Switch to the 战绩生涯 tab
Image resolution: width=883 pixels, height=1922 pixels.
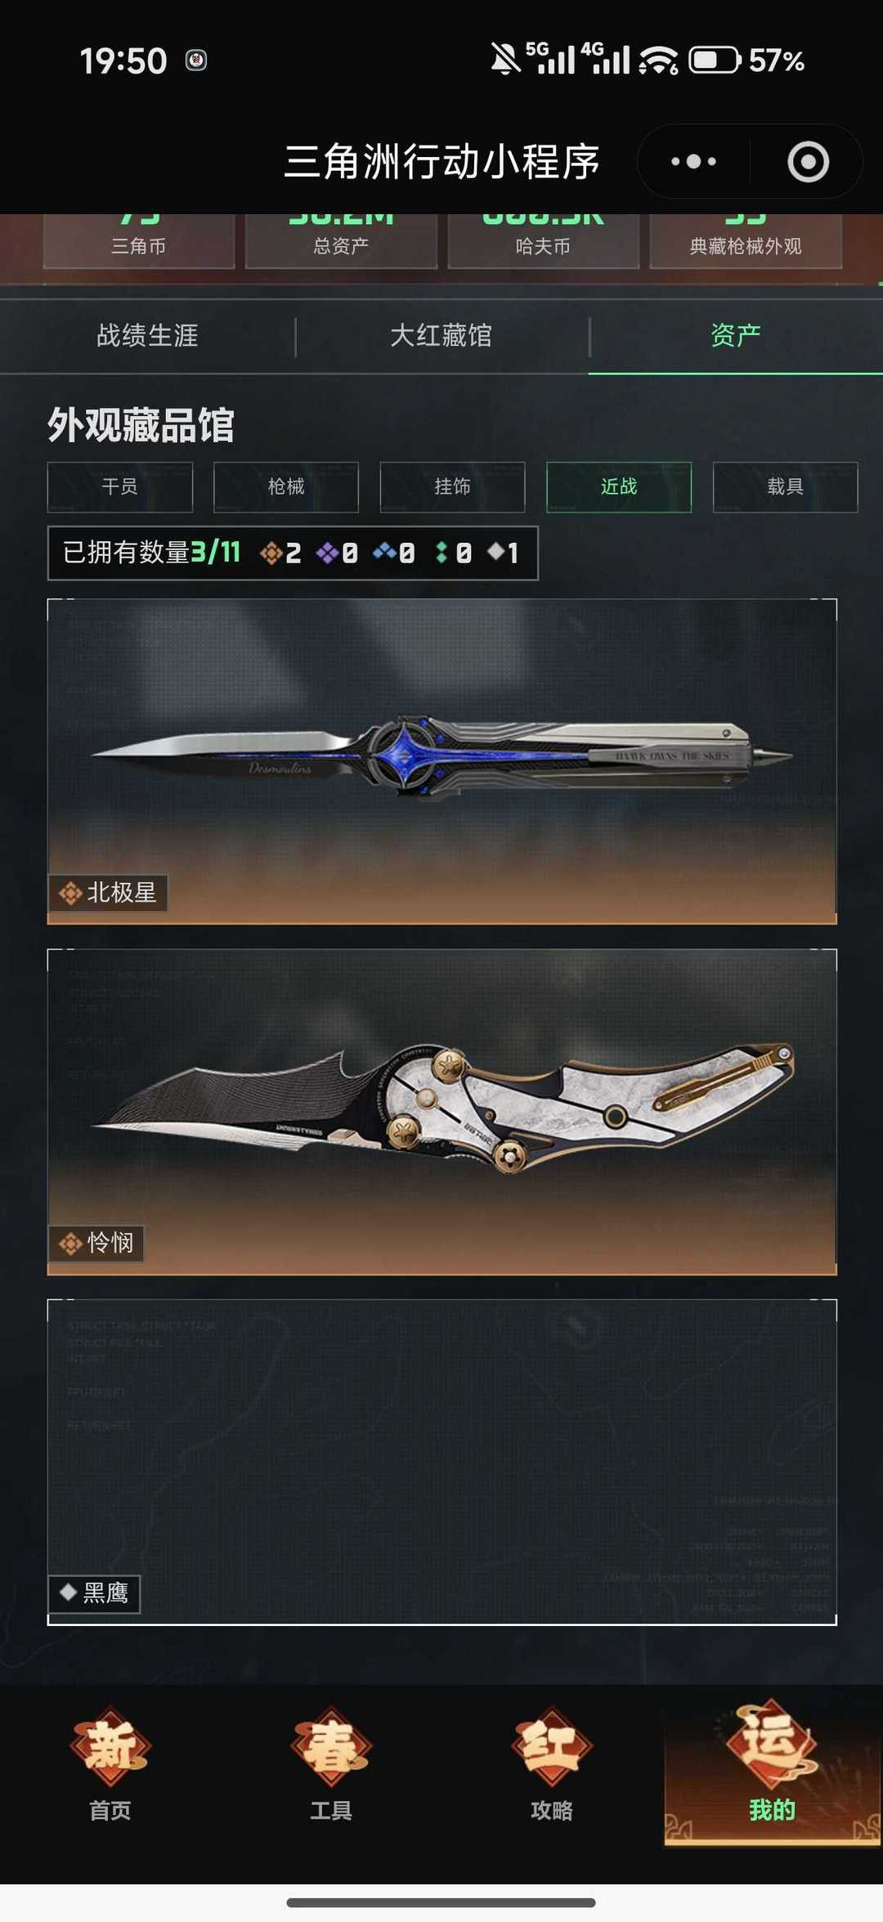(147, 336)
